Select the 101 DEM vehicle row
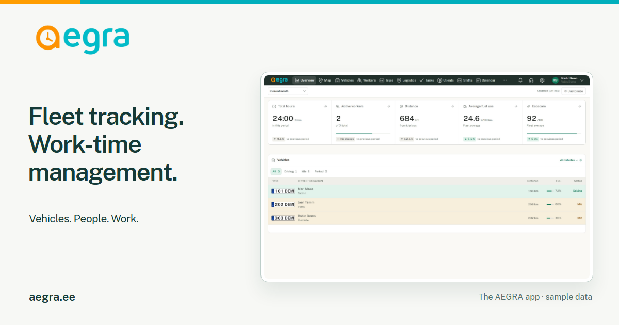The height and width of the screenshot is (325, 619). [427, 191]
